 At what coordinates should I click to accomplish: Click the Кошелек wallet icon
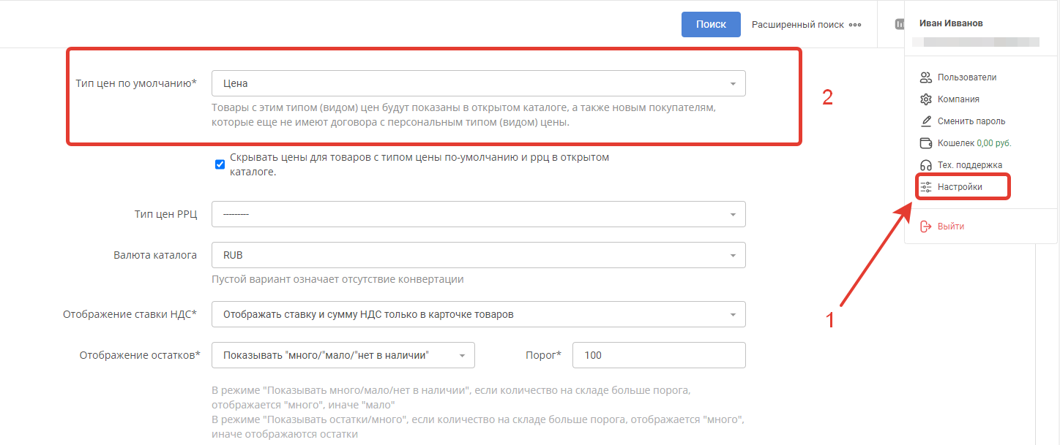coord(926,143)
